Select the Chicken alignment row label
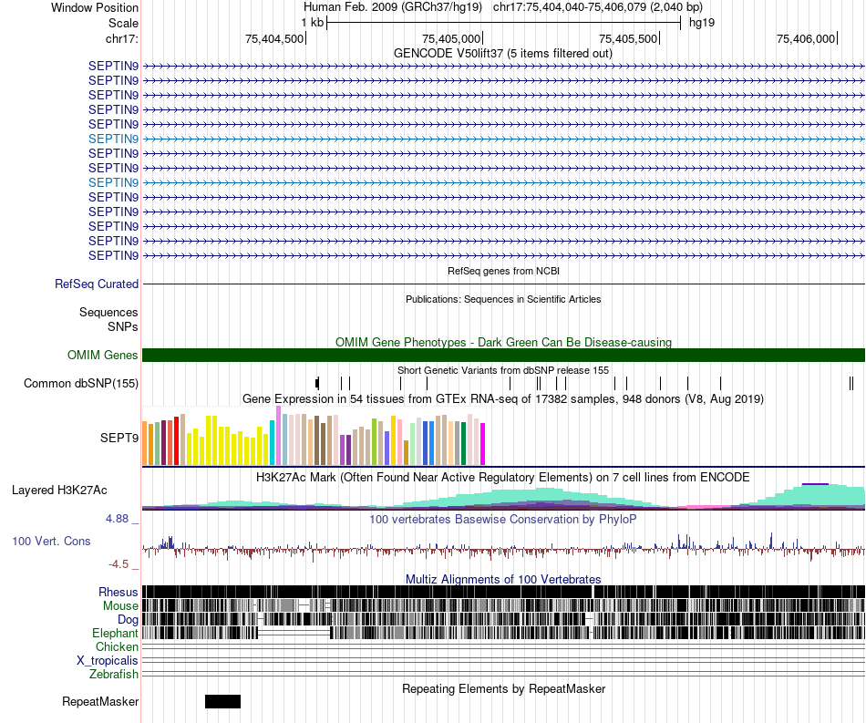The height and width of the screenshot is (723, 866). [117, 646]
